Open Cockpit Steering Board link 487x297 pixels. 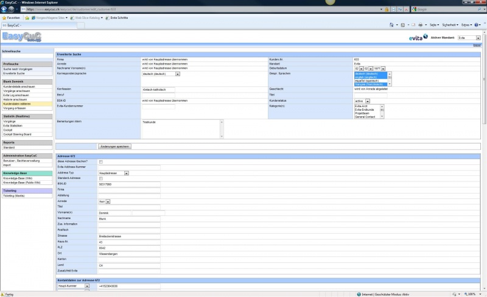[17, 135]
